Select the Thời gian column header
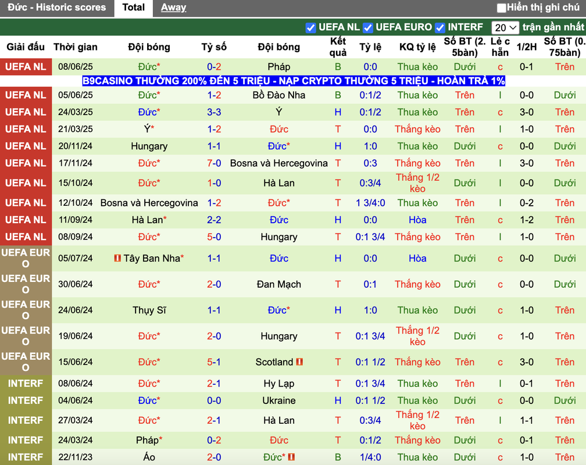 pos(75,47)
